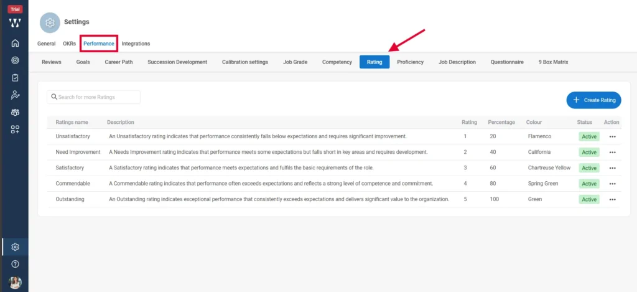Click the Outstanding rating description text

[x=279, y=199]
